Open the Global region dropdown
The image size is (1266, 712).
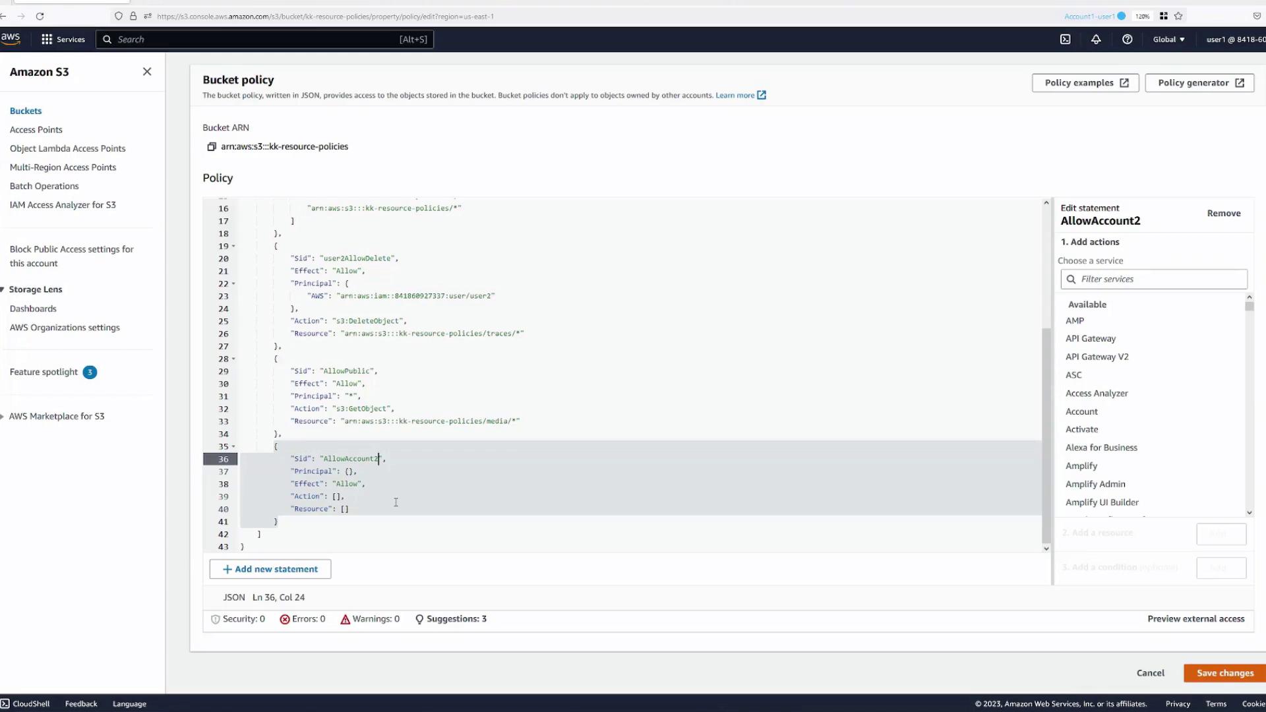click(x=1168, y=40)
